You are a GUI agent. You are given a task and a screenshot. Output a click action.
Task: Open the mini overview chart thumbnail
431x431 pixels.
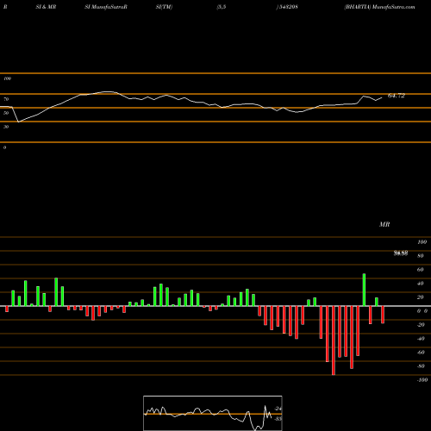[x=213, y=413]
